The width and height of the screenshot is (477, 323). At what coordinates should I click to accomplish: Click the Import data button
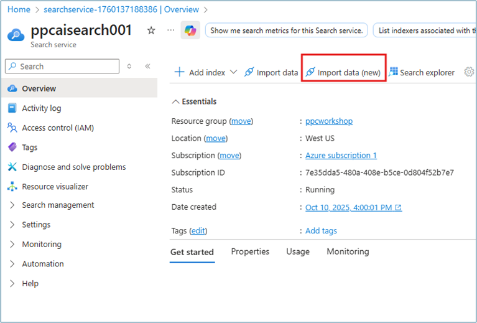(271, 72)
